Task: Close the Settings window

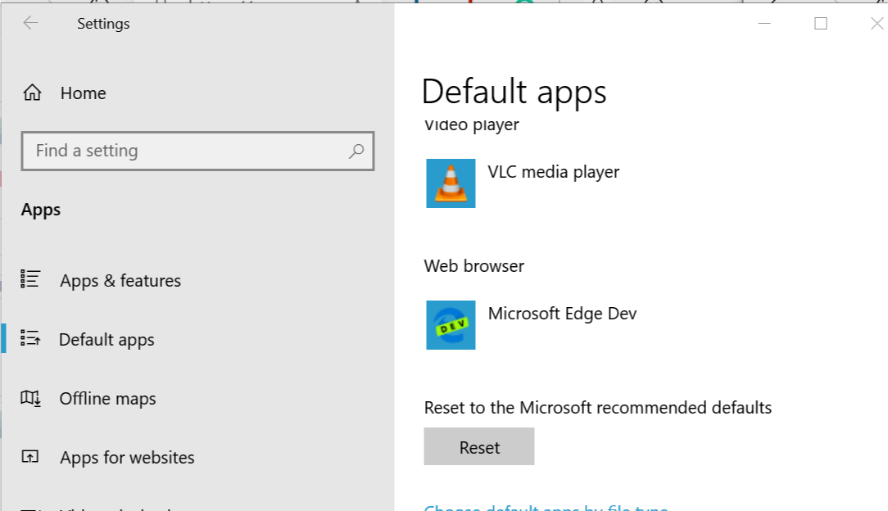Action: 877,23
